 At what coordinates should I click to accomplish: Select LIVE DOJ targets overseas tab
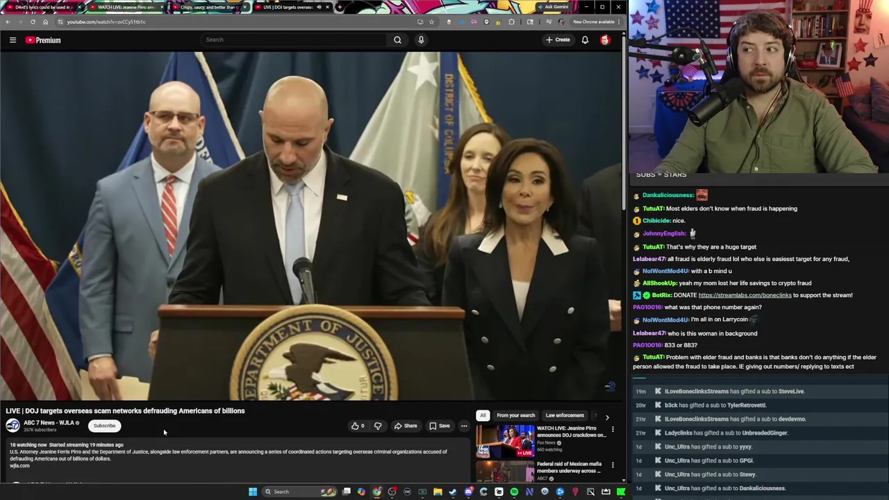[x=291, y=7]
